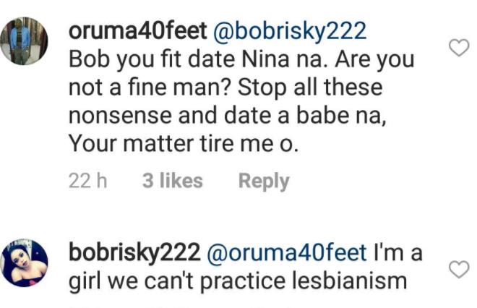Visit the oruma40feet username in bold
Viewport: 477px width, 308px height.
point(134,31)
